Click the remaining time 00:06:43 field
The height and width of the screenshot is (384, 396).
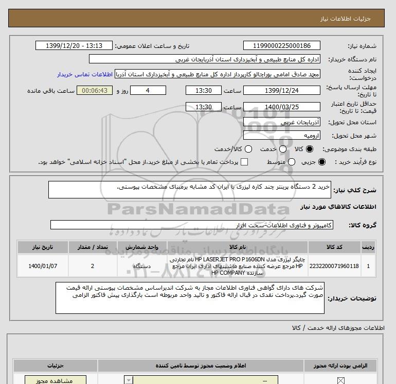[x=95, y=90]
